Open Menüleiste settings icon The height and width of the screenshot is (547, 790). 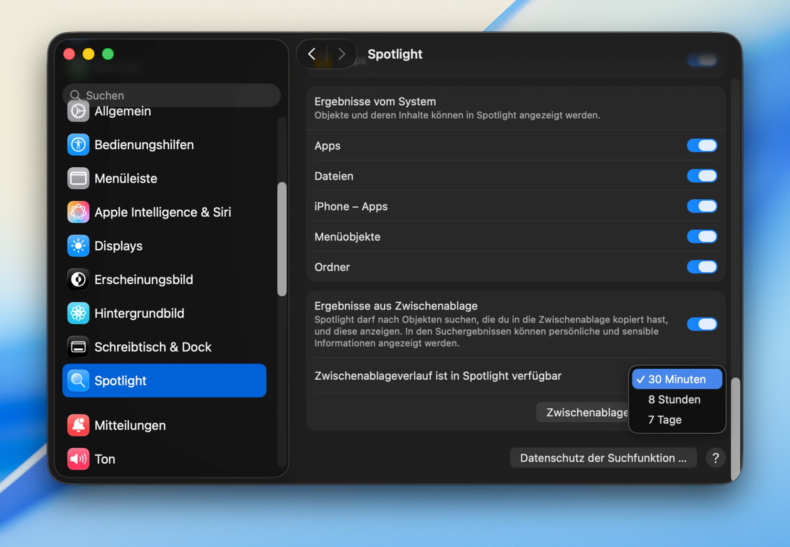tap(78, 179)
